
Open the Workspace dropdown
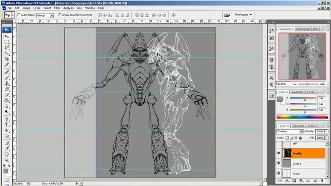(x=244, y=14)
